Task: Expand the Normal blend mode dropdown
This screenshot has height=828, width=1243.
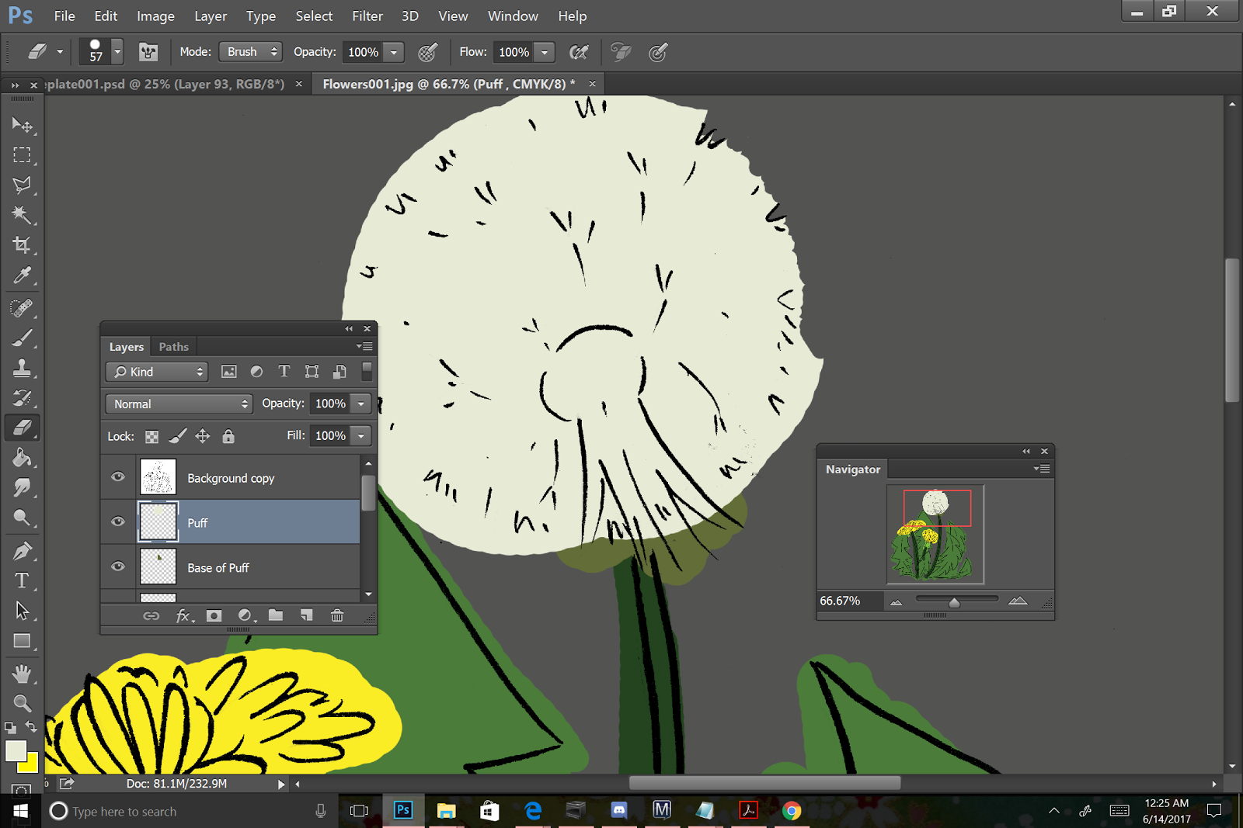Action: (179, 404)
